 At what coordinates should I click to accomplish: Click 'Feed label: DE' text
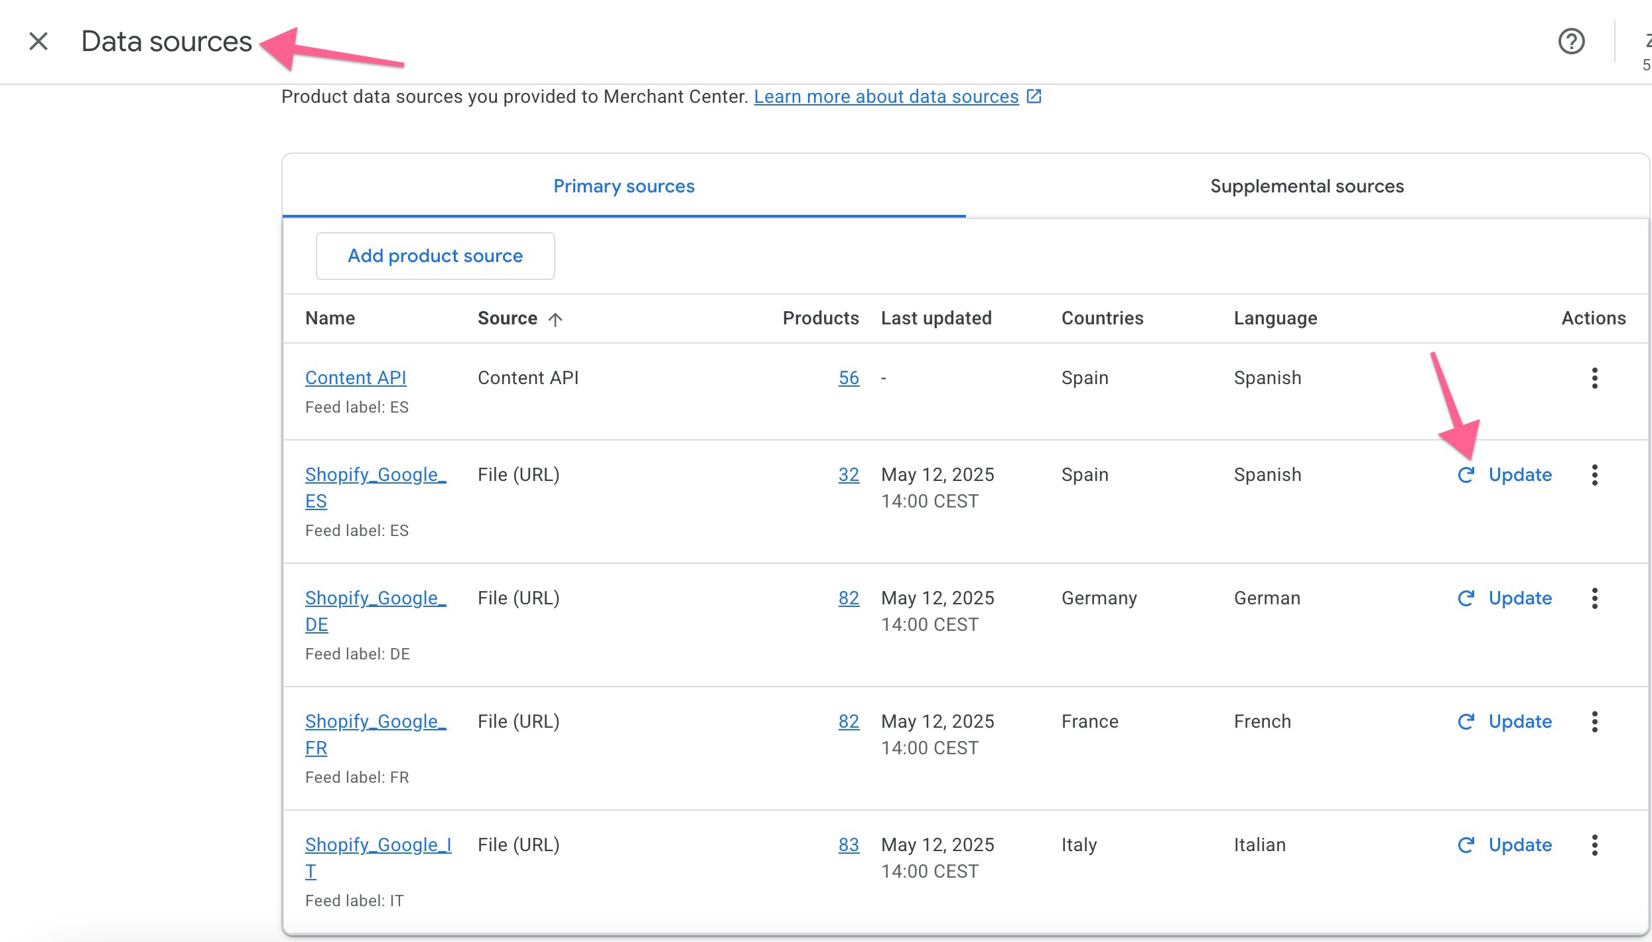(358, 654)
